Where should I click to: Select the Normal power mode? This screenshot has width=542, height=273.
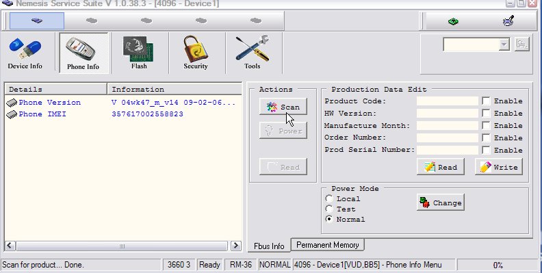point(329,219)
